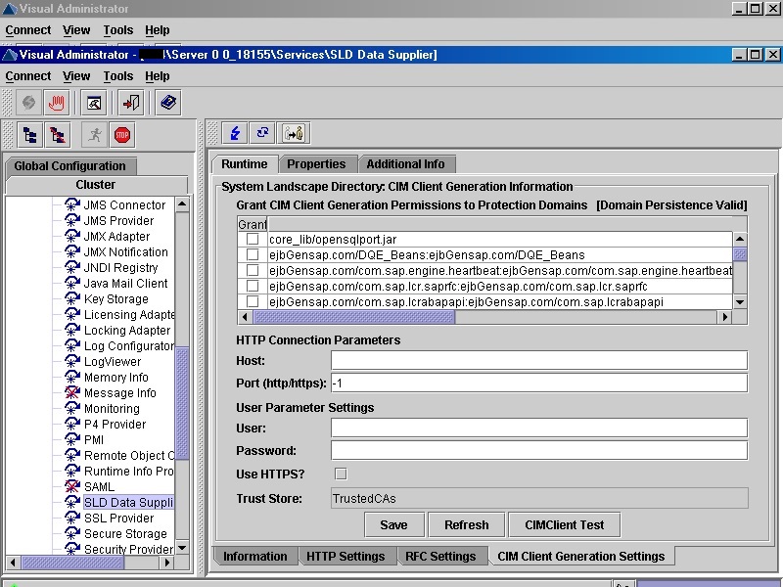
Task: Click the PMI service icon
Action: click(72, 439)
